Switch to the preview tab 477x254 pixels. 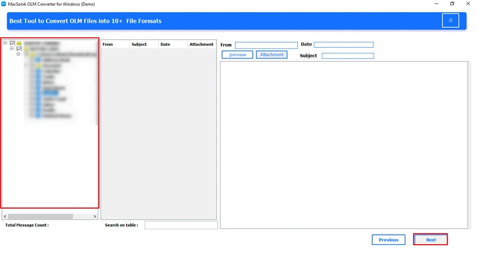coord(237,55)
